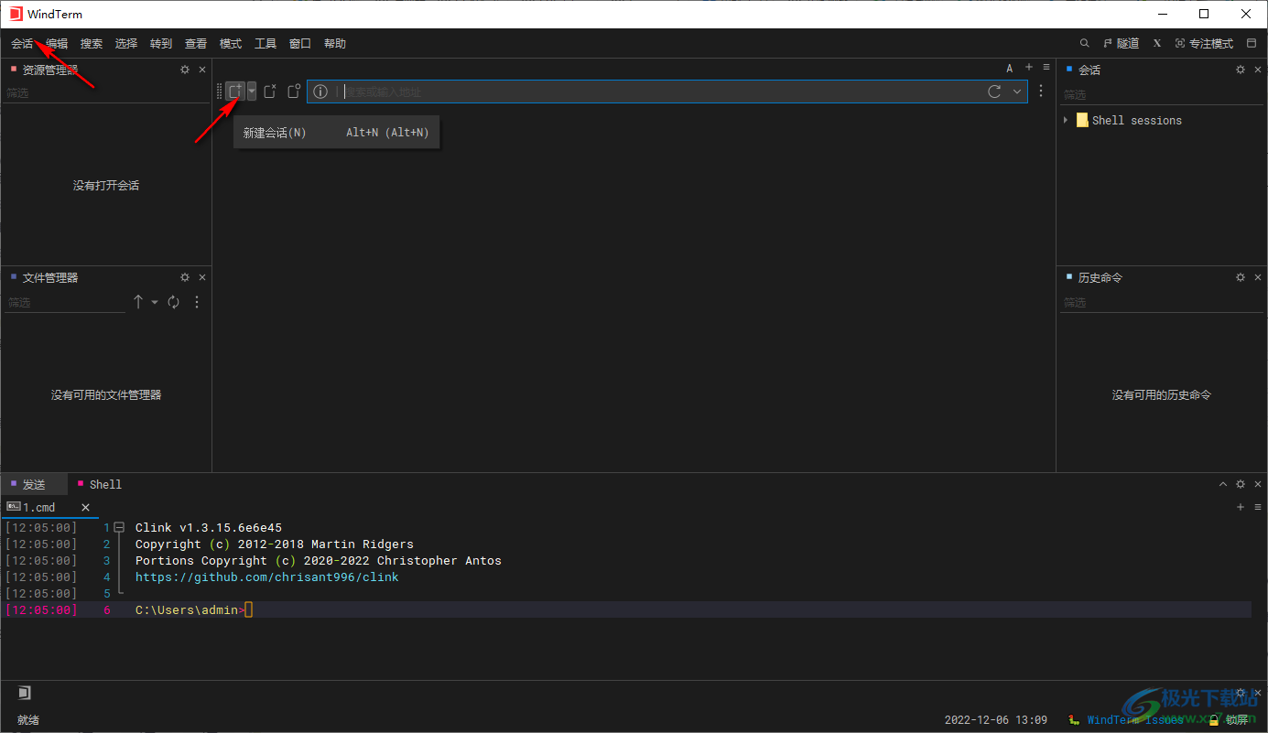Viewport: 1268px width, 733px height.
Task: Click the up-directory arrow in 文件管理器
Action: [x=138, y=302]
